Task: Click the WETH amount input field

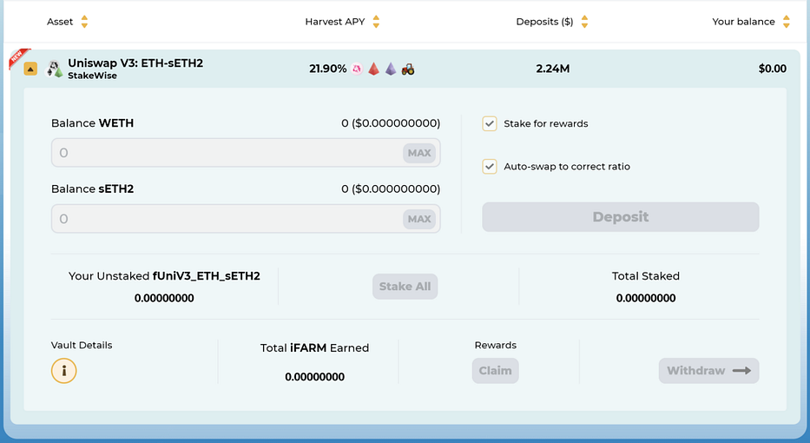Action: (246, 153)
